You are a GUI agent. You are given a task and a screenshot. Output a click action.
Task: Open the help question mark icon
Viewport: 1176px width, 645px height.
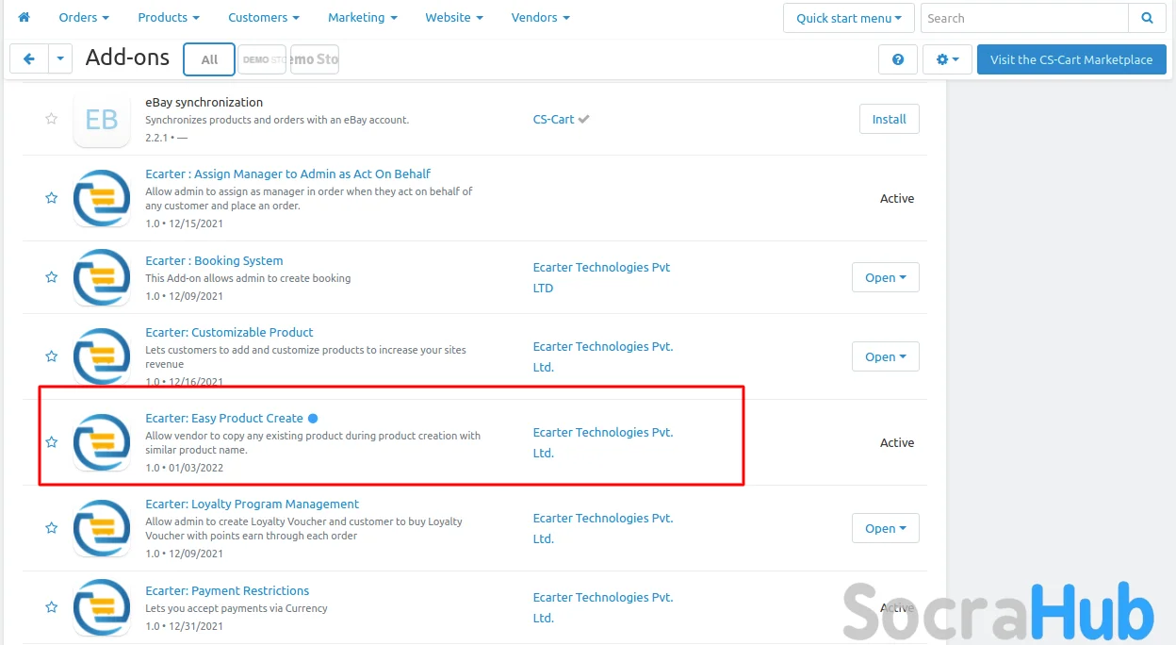pyautogui.click(x=897, y=59)
